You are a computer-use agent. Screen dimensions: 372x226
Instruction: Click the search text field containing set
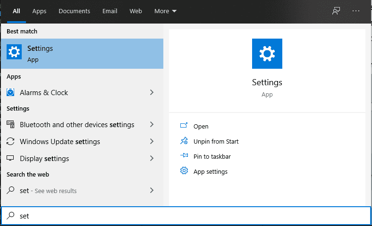186,216
